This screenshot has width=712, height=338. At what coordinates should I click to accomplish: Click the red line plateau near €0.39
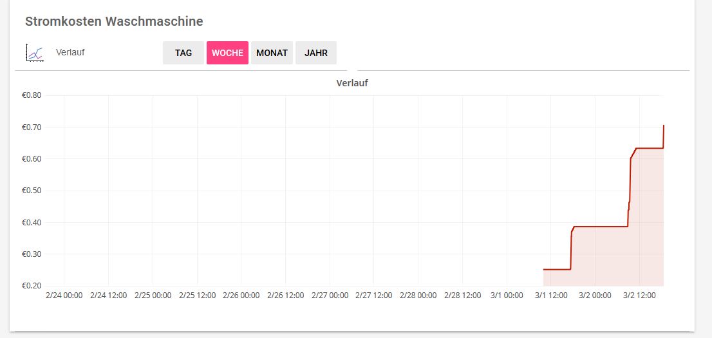tap(601, 226)
